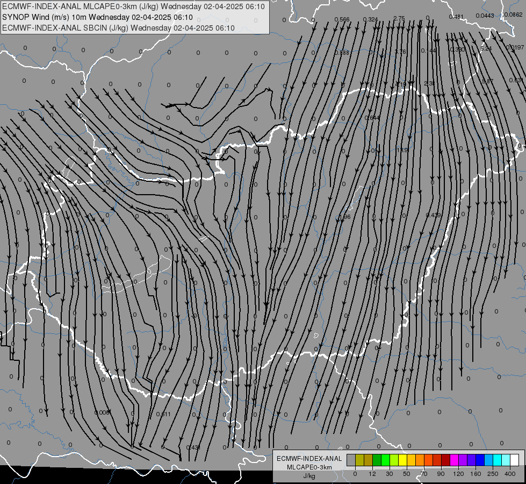Screen dimensions: 526x484
Task: Click the legend scale label 12
Action: tap(372, 474)
